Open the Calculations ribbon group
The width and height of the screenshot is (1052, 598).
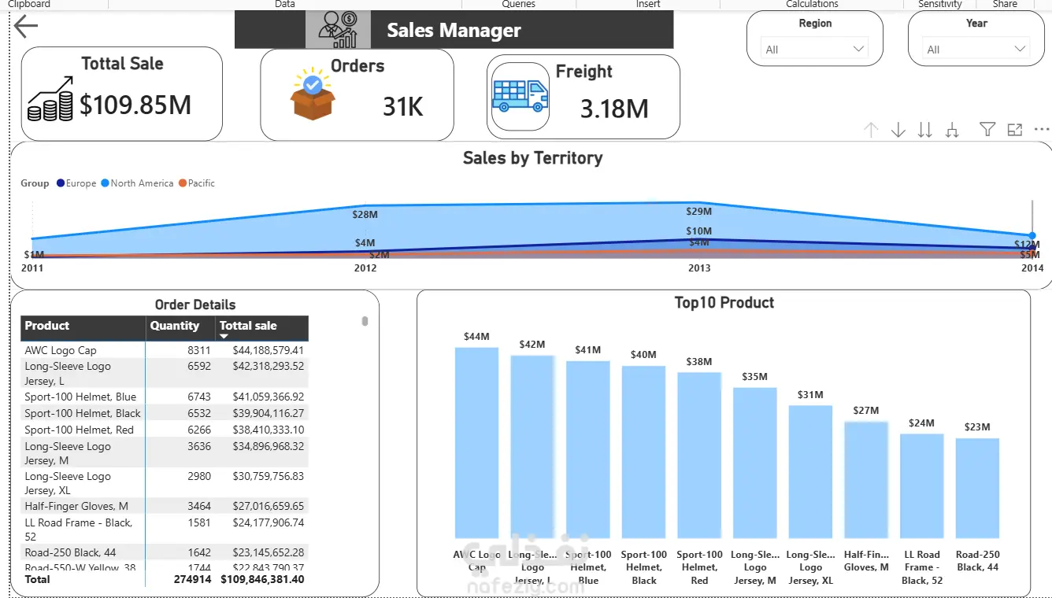[x=812, y=4]
